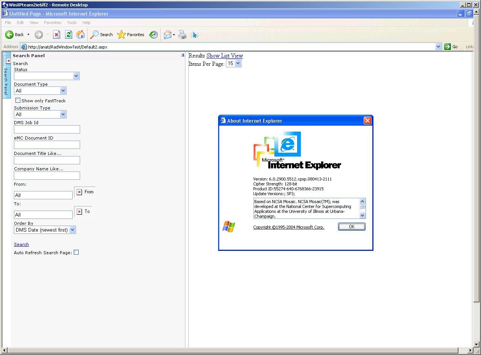Image resolution: width=481 pixels, height=355 pixels.
Task: Open the Order By dropdown
Action: 73,230
